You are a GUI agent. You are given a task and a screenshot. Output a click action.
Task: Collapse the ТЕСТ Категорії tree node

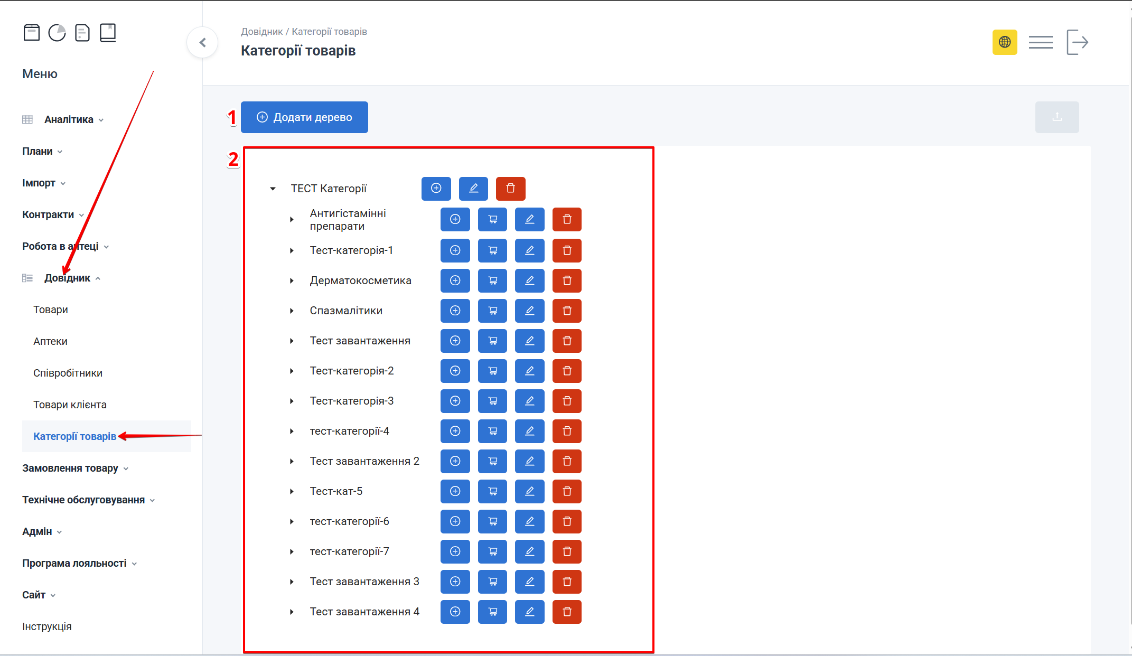click(x=273, y=189)
